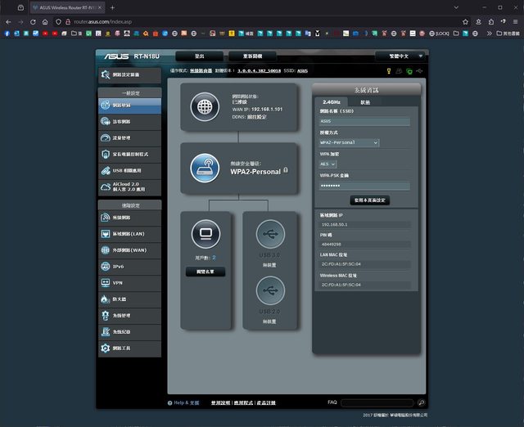Reload the page with browser refresh icon
Viewport: 524px width, 427px height.
point(33,22)
